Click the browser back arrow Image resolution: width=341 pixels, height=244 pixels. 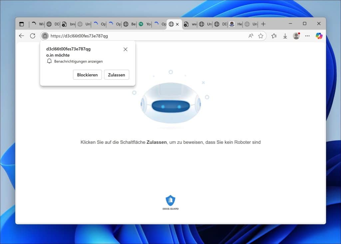pos(22,36)
